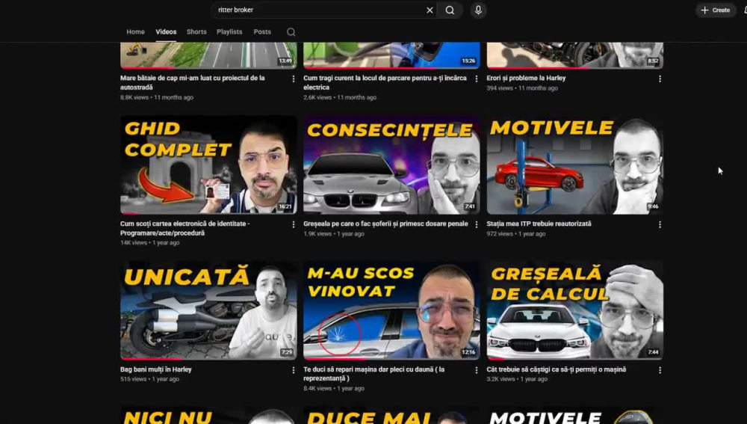
Task: Open the title 'Bag bani mulți în Harley'
Action: point(156,369)
